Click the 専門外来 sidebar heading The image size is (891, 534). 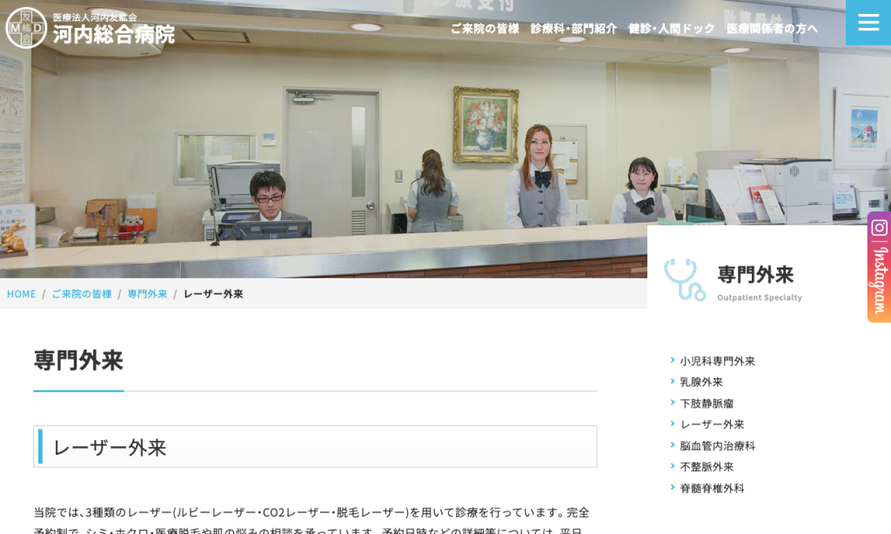[755, 275]
